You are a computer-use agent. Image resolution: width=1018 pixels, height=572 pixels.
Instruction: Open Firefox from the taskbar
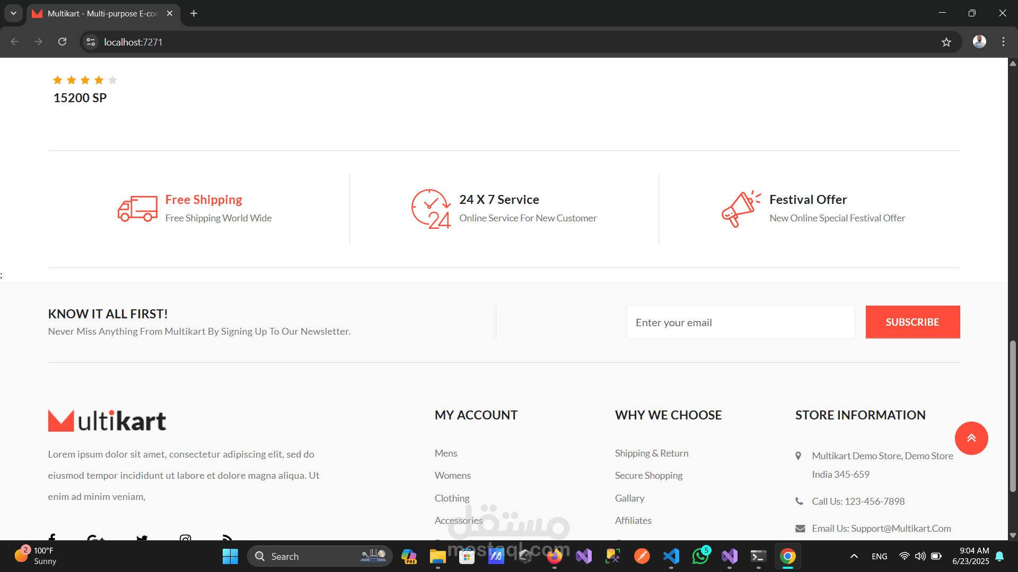point(555,556)
